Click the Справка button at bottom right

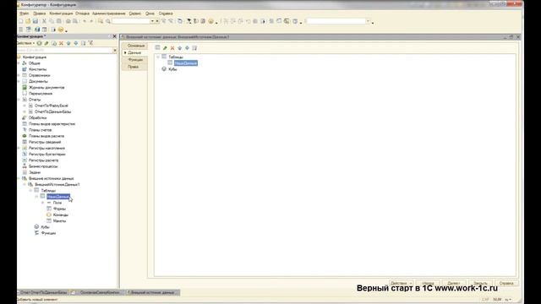coord(506,284)
